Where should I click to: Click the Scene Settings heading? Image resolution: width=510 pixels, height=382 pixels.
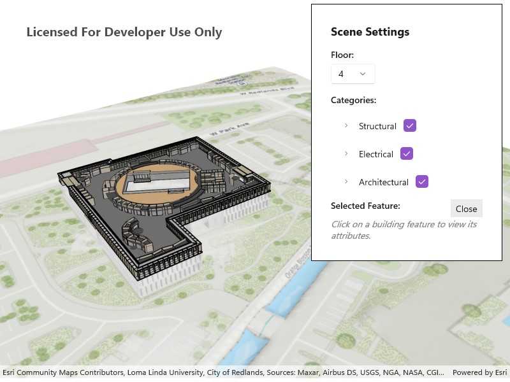(x=370, y=32)
